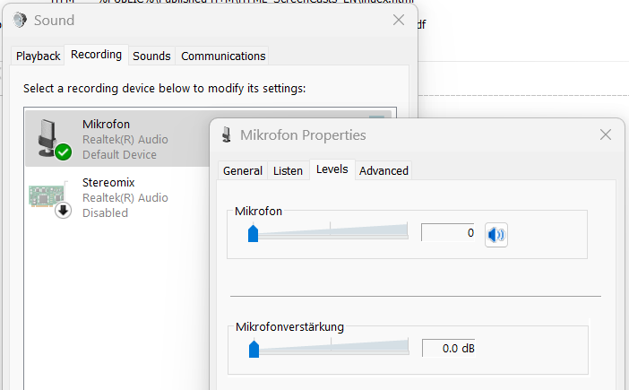
Task: Click the Mikrofon volume slider handle
Action: point(254,234)
